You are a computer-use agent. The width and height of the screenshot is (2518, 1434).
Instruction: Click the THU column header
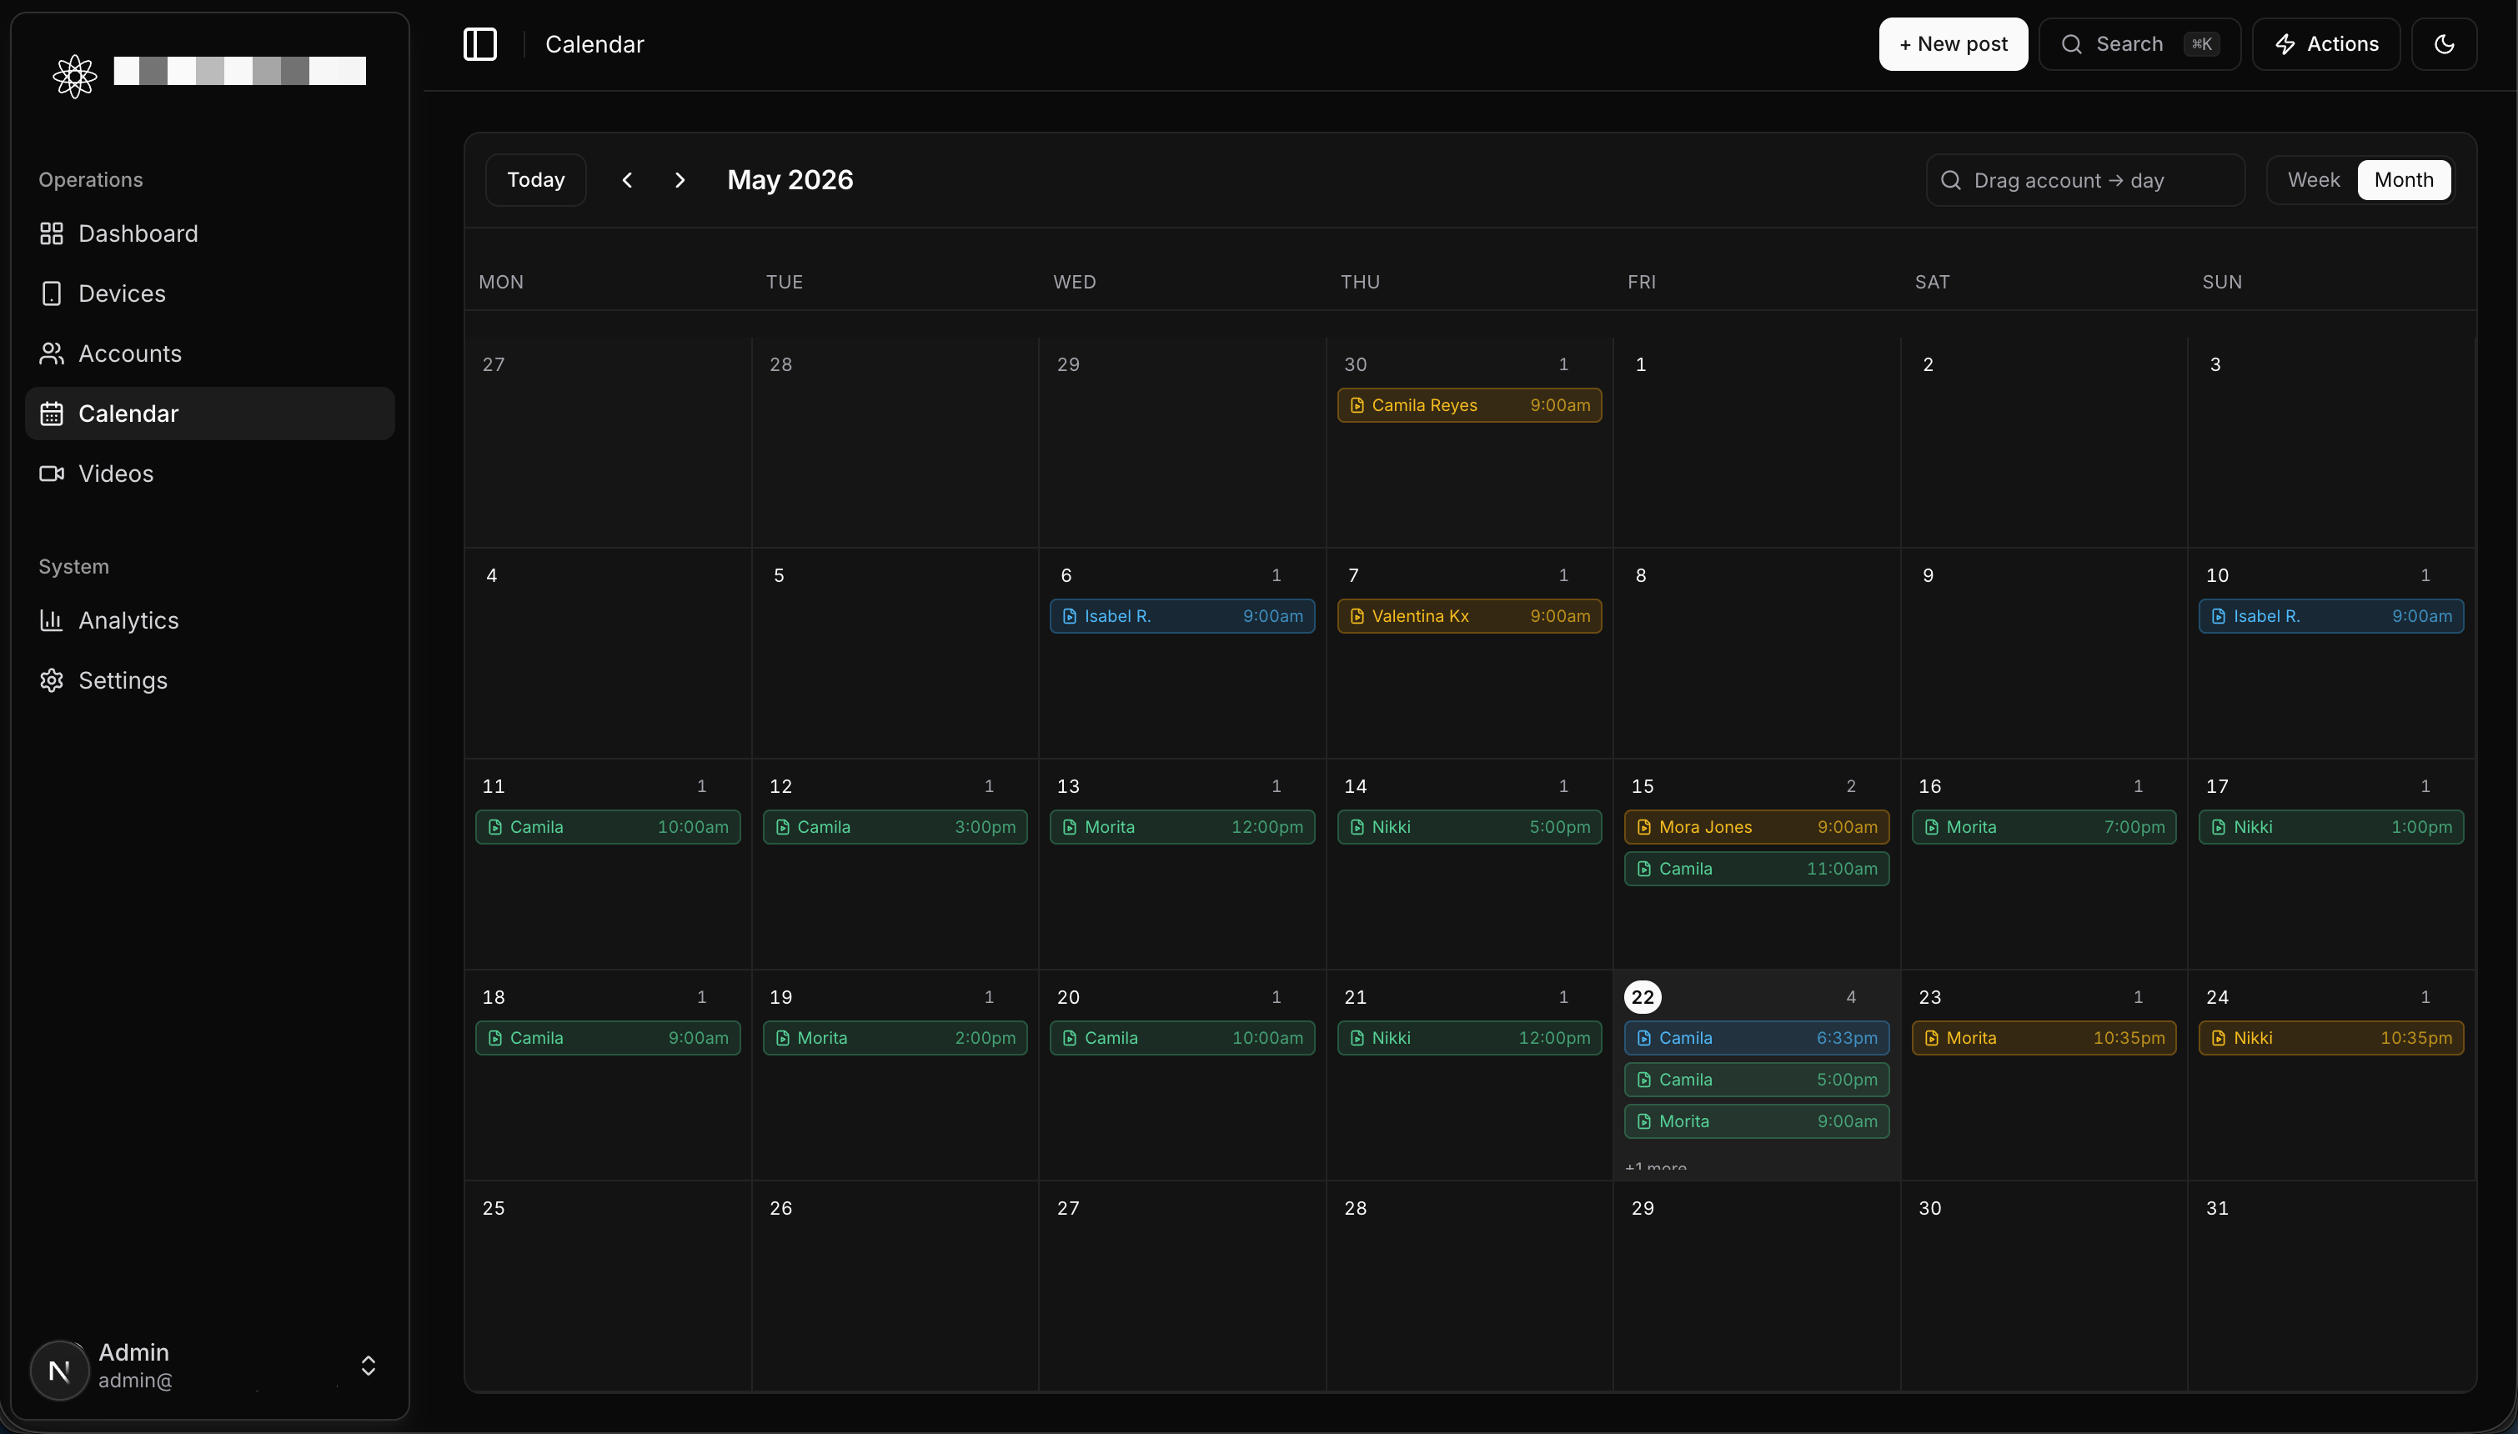(1360, 283)
